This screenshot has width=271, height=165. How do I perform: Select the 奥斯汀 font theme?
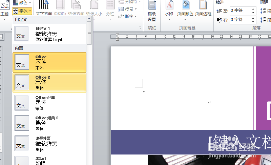tap(49, 160)
